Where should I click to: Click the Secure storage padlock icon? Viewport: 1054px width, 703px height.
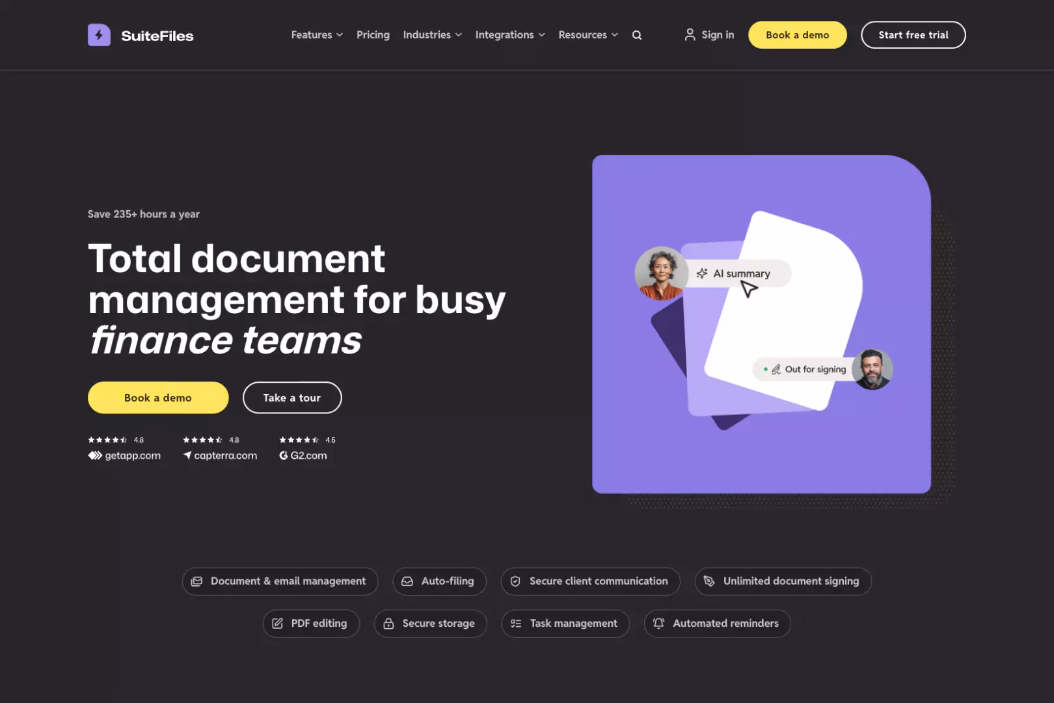click(x=388, y=624)
